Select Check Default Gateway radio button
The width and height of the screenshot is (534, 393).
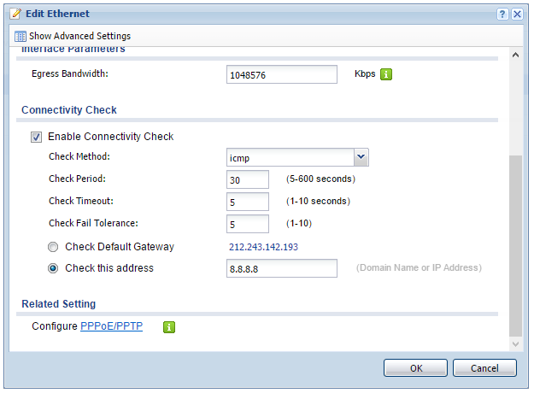click(54, 247)
